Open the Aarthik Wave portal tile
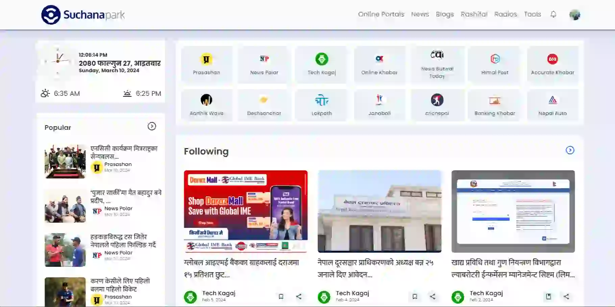This screenshot has height=307, width=615. pos(206,105)
